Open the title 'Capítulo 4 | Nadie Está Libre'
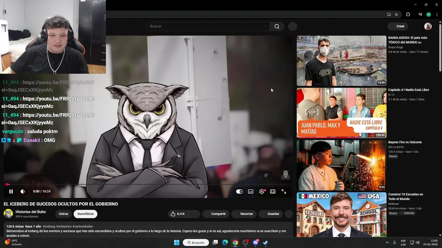Image resolution: width=442 pixels, height=248 pixels. 409,90
